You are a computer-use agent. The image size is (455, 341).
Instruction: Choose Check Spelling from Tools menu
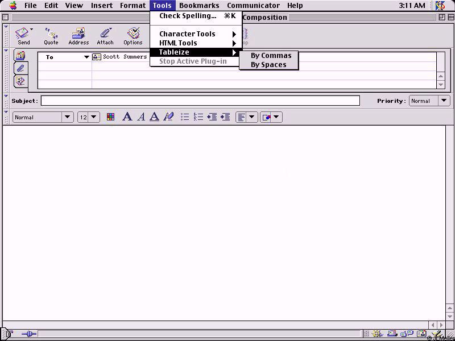click(196, 16)
